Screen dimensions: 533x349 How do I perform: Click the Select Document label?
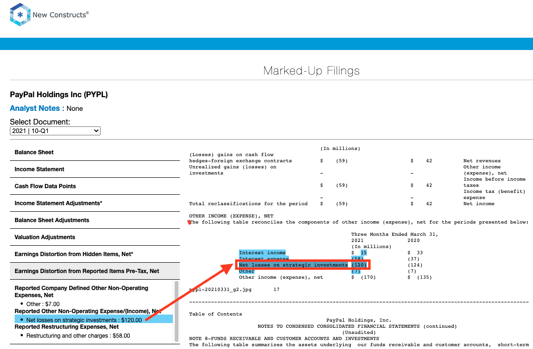40,122
